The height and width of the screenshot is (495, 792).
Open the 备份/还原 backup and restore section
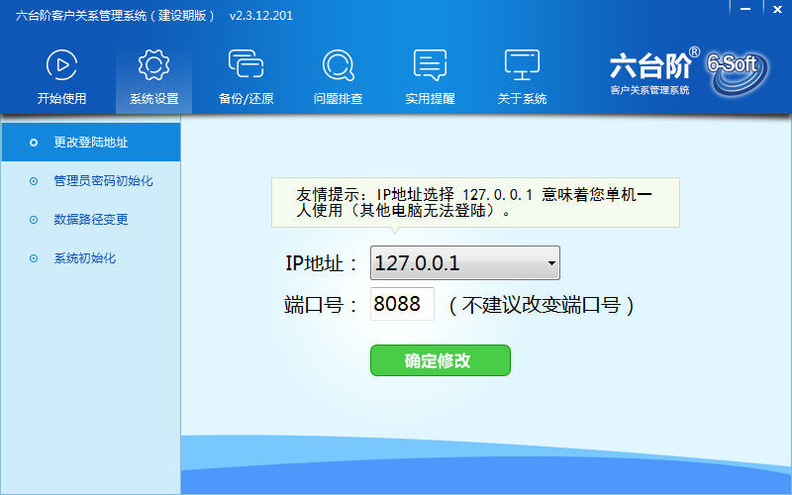[246, 77]
